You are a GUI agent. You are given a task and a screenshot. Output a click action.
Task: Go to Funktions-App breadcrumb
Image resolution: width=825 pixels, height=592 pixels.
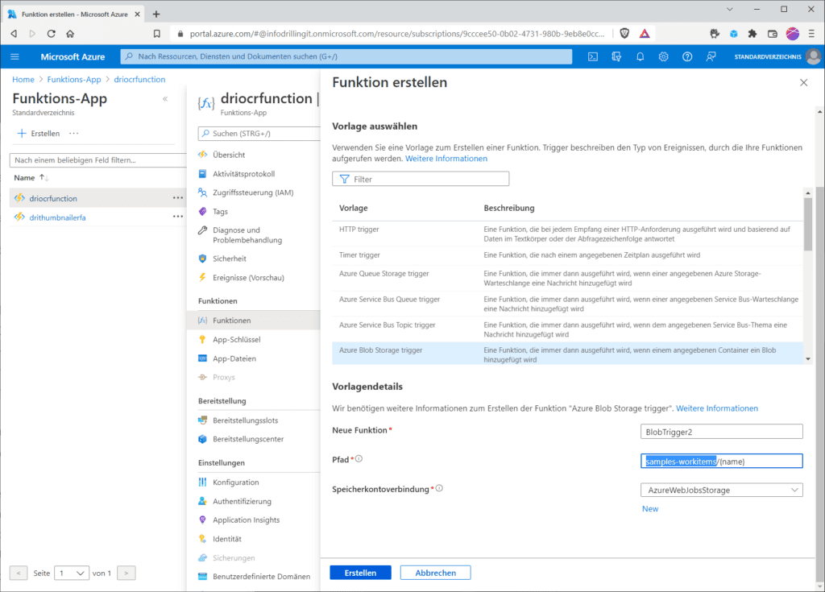click(x=74, y=80)
